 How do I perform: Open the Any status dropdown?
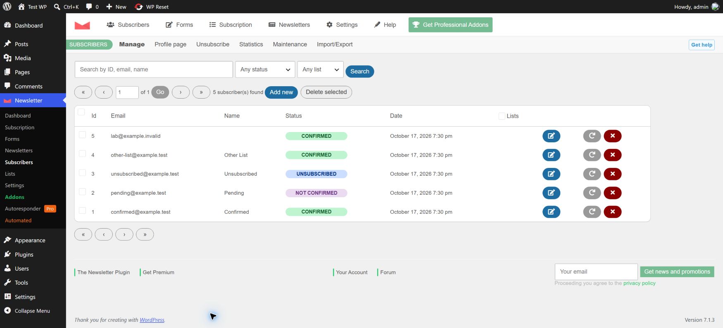(x=265, y=69)
